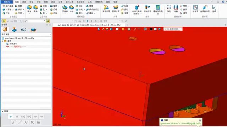Open the History Manager panel tab
The height and width of the screenshot is (127, 227).
(5, 29)
